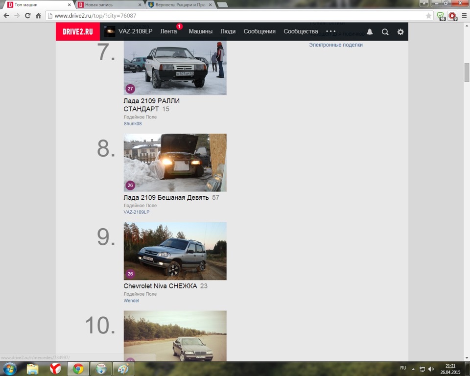Click the VAZ-2109LP profile avatar
Screen dimensions: 470x376
coord(109,31)
